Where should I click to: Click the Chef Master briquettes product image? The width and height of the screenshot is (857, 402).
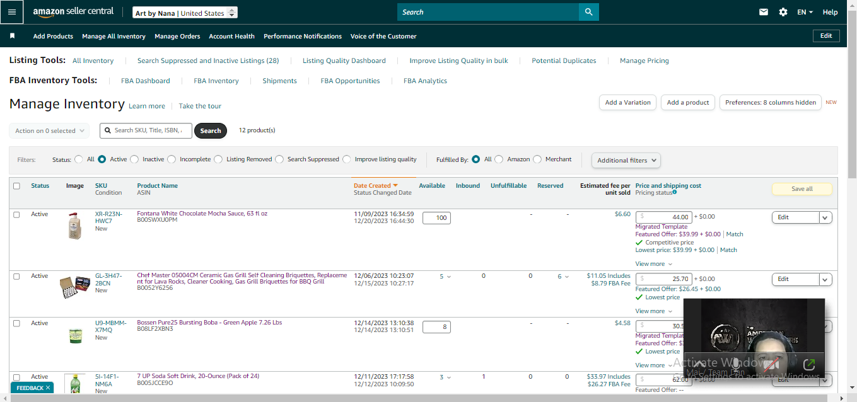click(75, 286)
